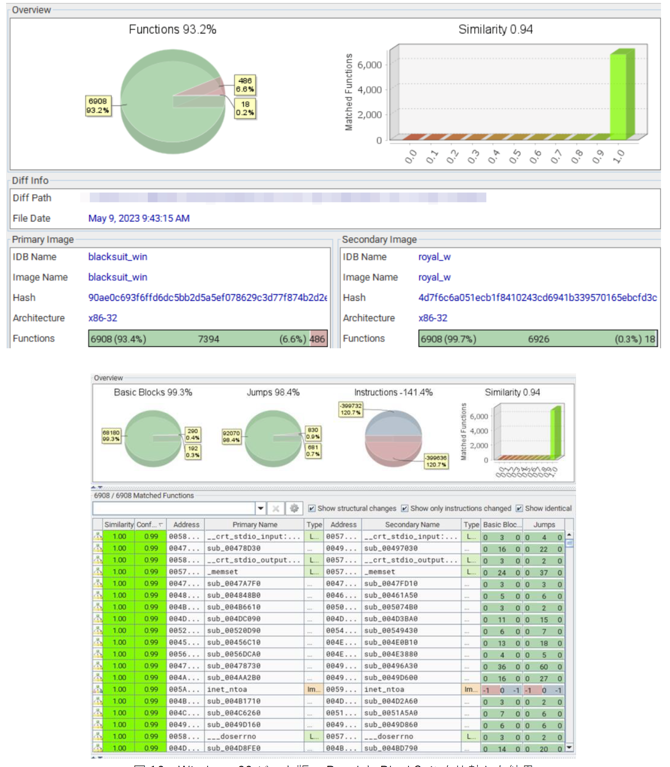Image resolution: width=670 pixels, height=767 pixels.
Task: Click the Conf column sort arrow
Action: [161, 524]
